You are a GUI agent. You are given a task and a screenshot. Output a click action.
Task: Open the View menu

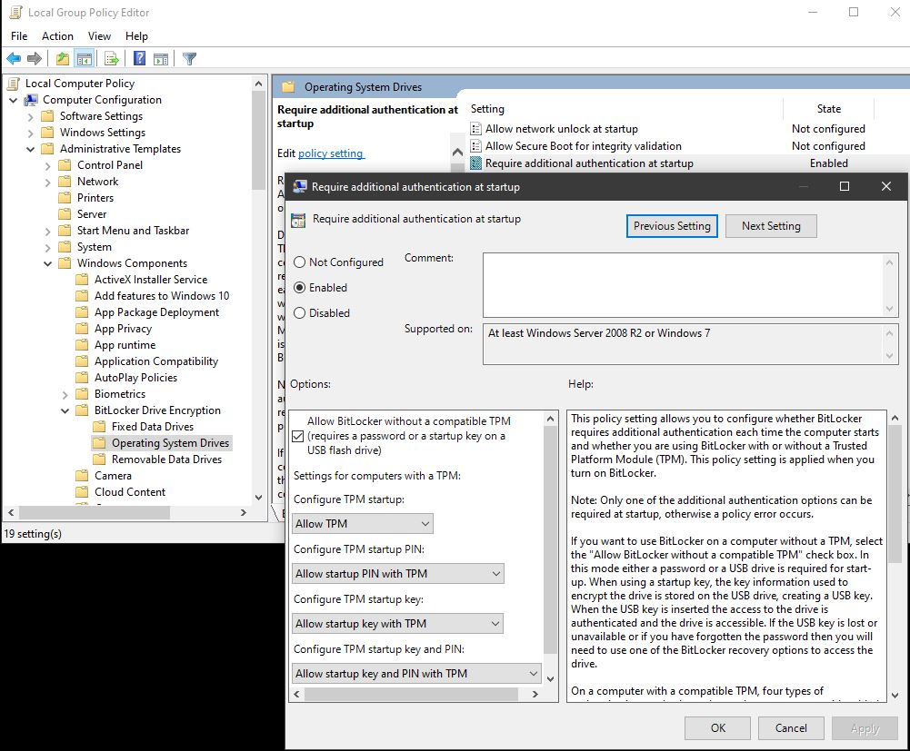point(99,36)
